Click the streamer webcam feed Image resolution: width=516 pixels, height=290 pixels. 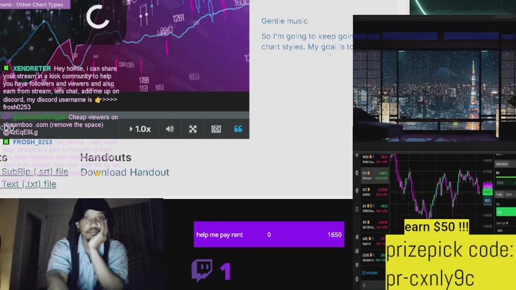(x=81, y=244)
